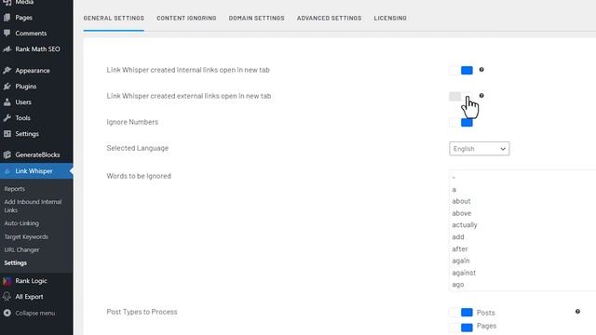This screenshot has height=335, width=596.
Task: Toggle the Posts post type switch
Action: click(x=461, y=313)
